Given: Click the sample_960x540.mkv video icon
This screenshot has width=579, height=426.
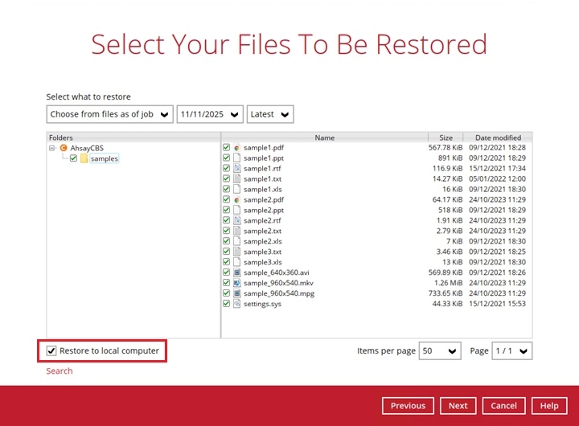Looking at the screenshot, I should [237, 283].
